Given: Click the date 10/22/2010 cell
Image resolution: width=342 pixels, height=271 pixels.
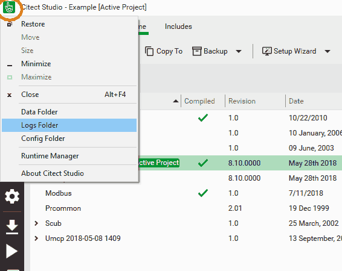Looking at the screenshot, I should [x=308, y=118].
